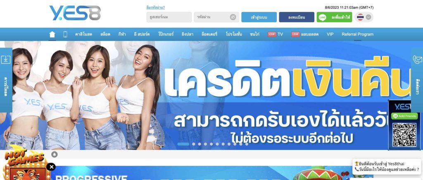
Task: Close the Hot Games popup
Action: (x=51, y=167)
